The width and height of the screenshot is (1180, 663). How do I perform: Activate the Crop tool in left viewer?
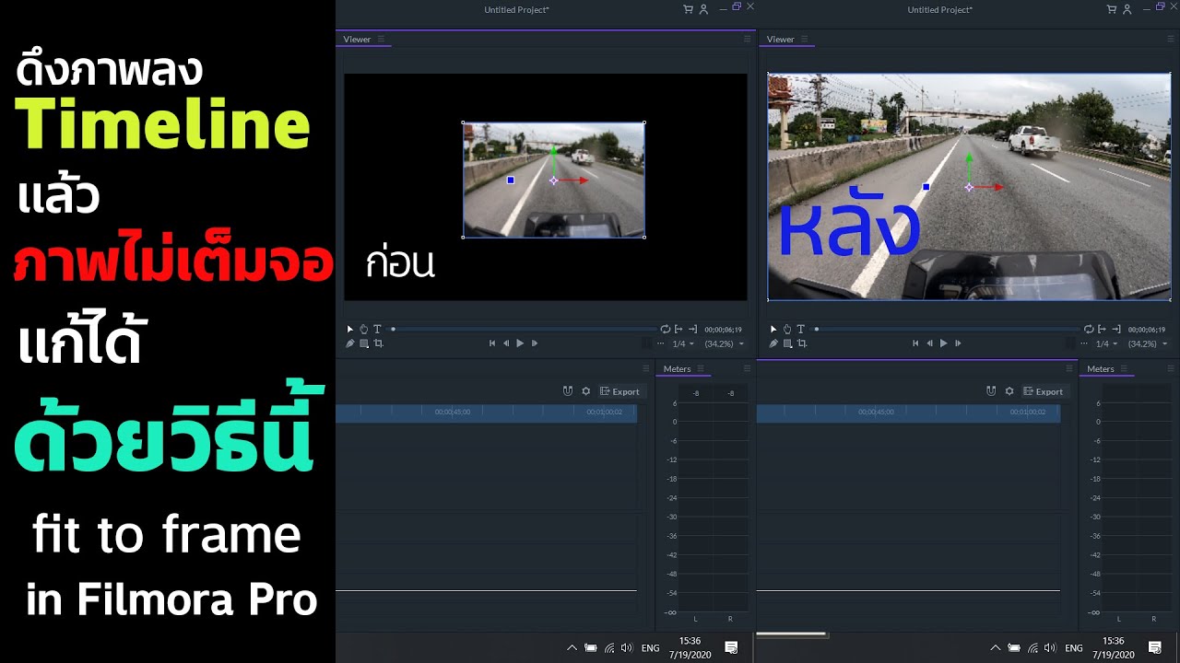pos(378,343)
